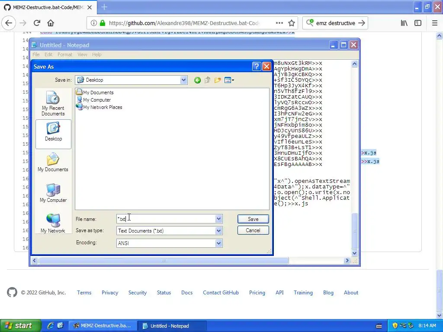Open My Network in places bar
Screen dimensions: 443x332
[x=53, y=223]
